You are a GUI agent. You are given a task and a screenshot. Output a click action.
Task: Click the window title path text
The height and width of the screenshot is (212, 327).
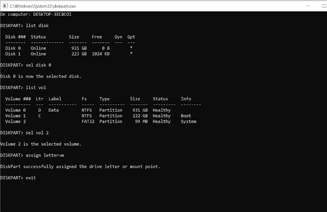pyautogui.click(x=43, y=6)
